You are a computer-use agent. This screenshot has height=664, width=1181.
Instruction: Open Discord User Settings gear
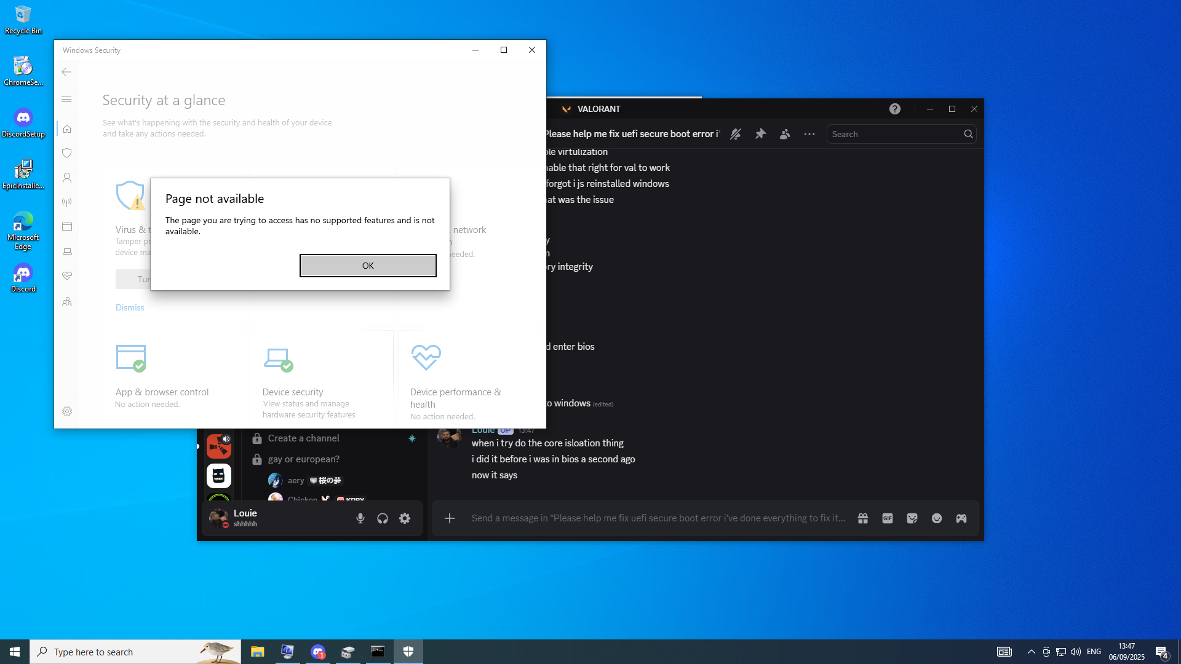(405, 518)
